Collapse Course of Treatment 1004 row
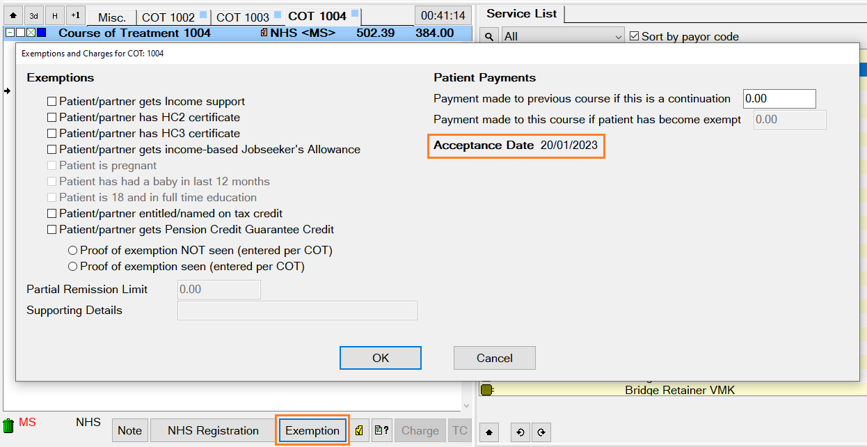The image size is (867, 447). (10, 33)
